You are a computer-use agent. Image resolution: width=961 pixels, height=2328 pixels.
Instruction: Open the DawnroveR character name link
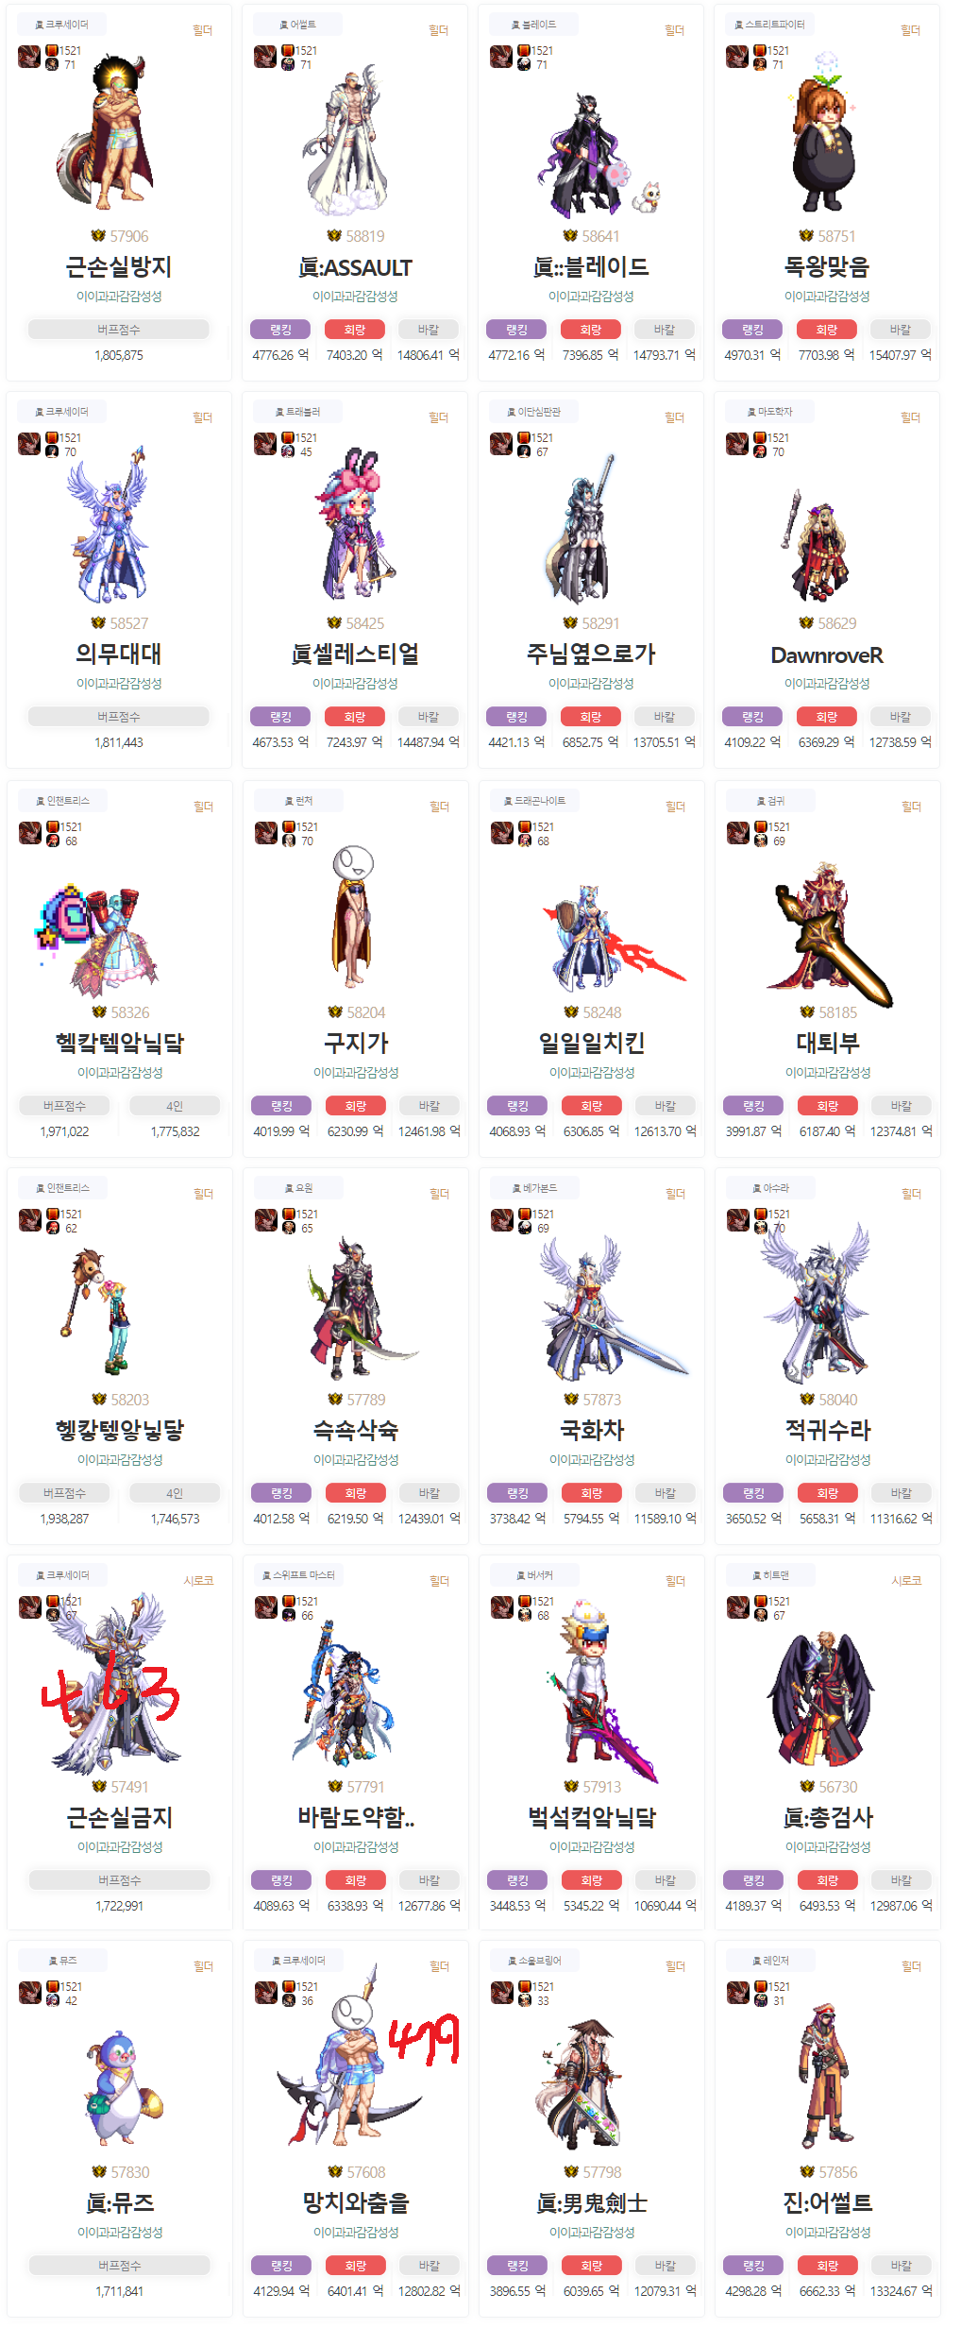coord(827,654)
